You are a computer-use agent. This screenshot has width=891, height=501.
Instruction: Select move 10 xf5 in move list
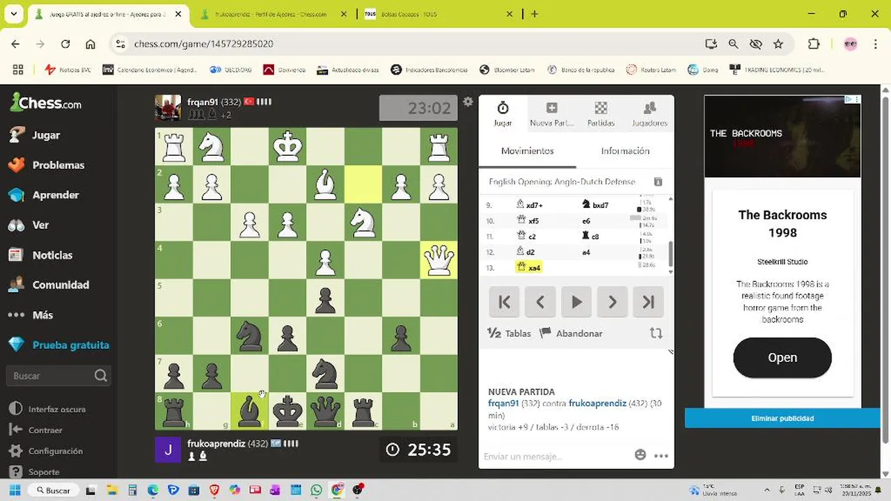[528, 221]
